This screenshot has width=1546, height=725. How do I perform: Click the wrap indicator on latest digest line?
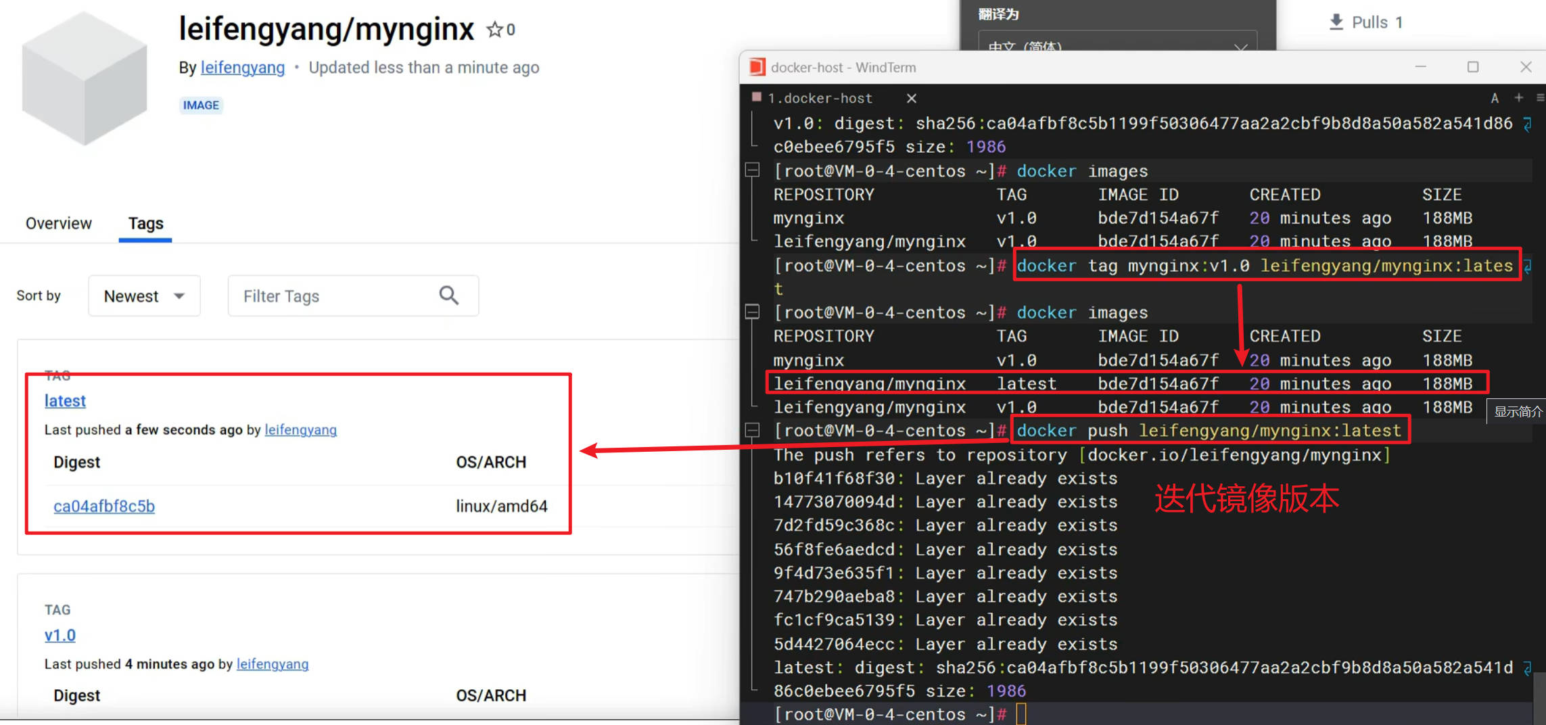[1528, 668]
